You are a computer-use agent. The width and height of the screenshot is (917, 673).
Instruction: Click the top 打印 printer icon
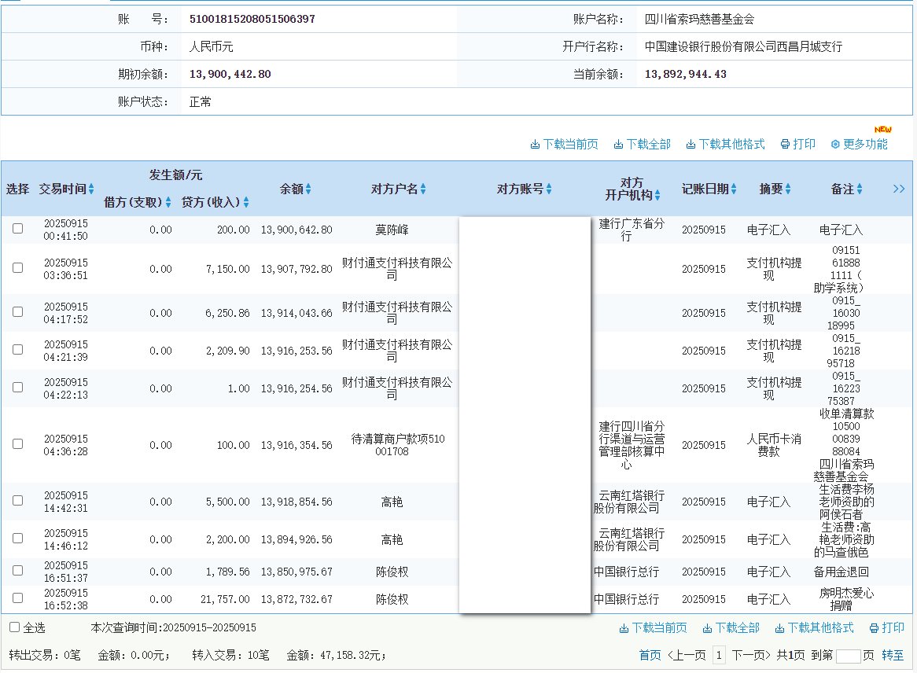pos(785,145)
